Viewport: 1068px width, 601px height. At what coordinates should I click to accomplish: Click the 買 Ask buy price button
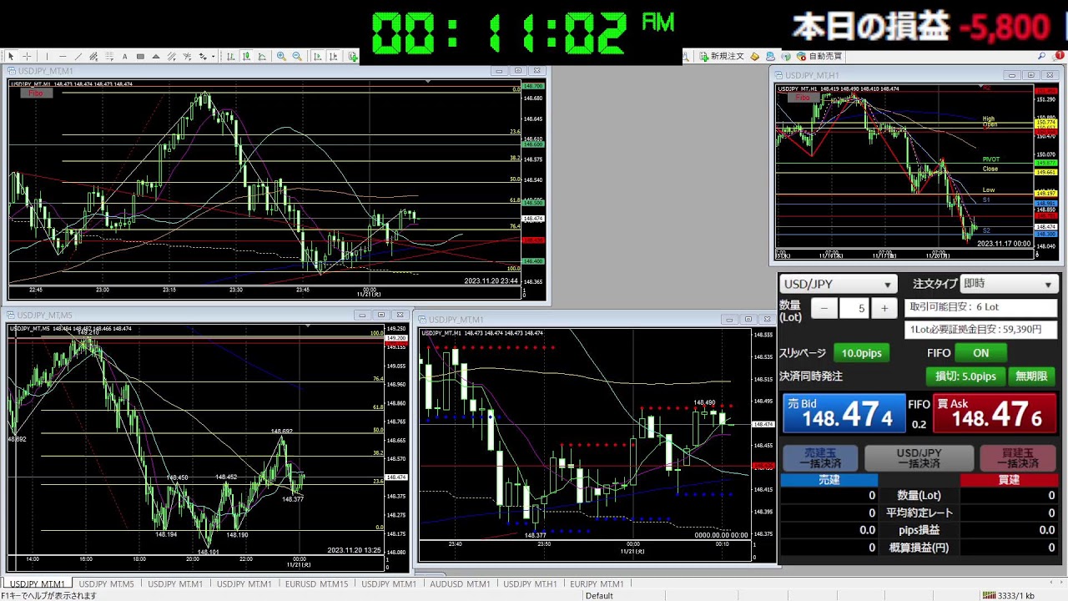(x=995, y=413)
